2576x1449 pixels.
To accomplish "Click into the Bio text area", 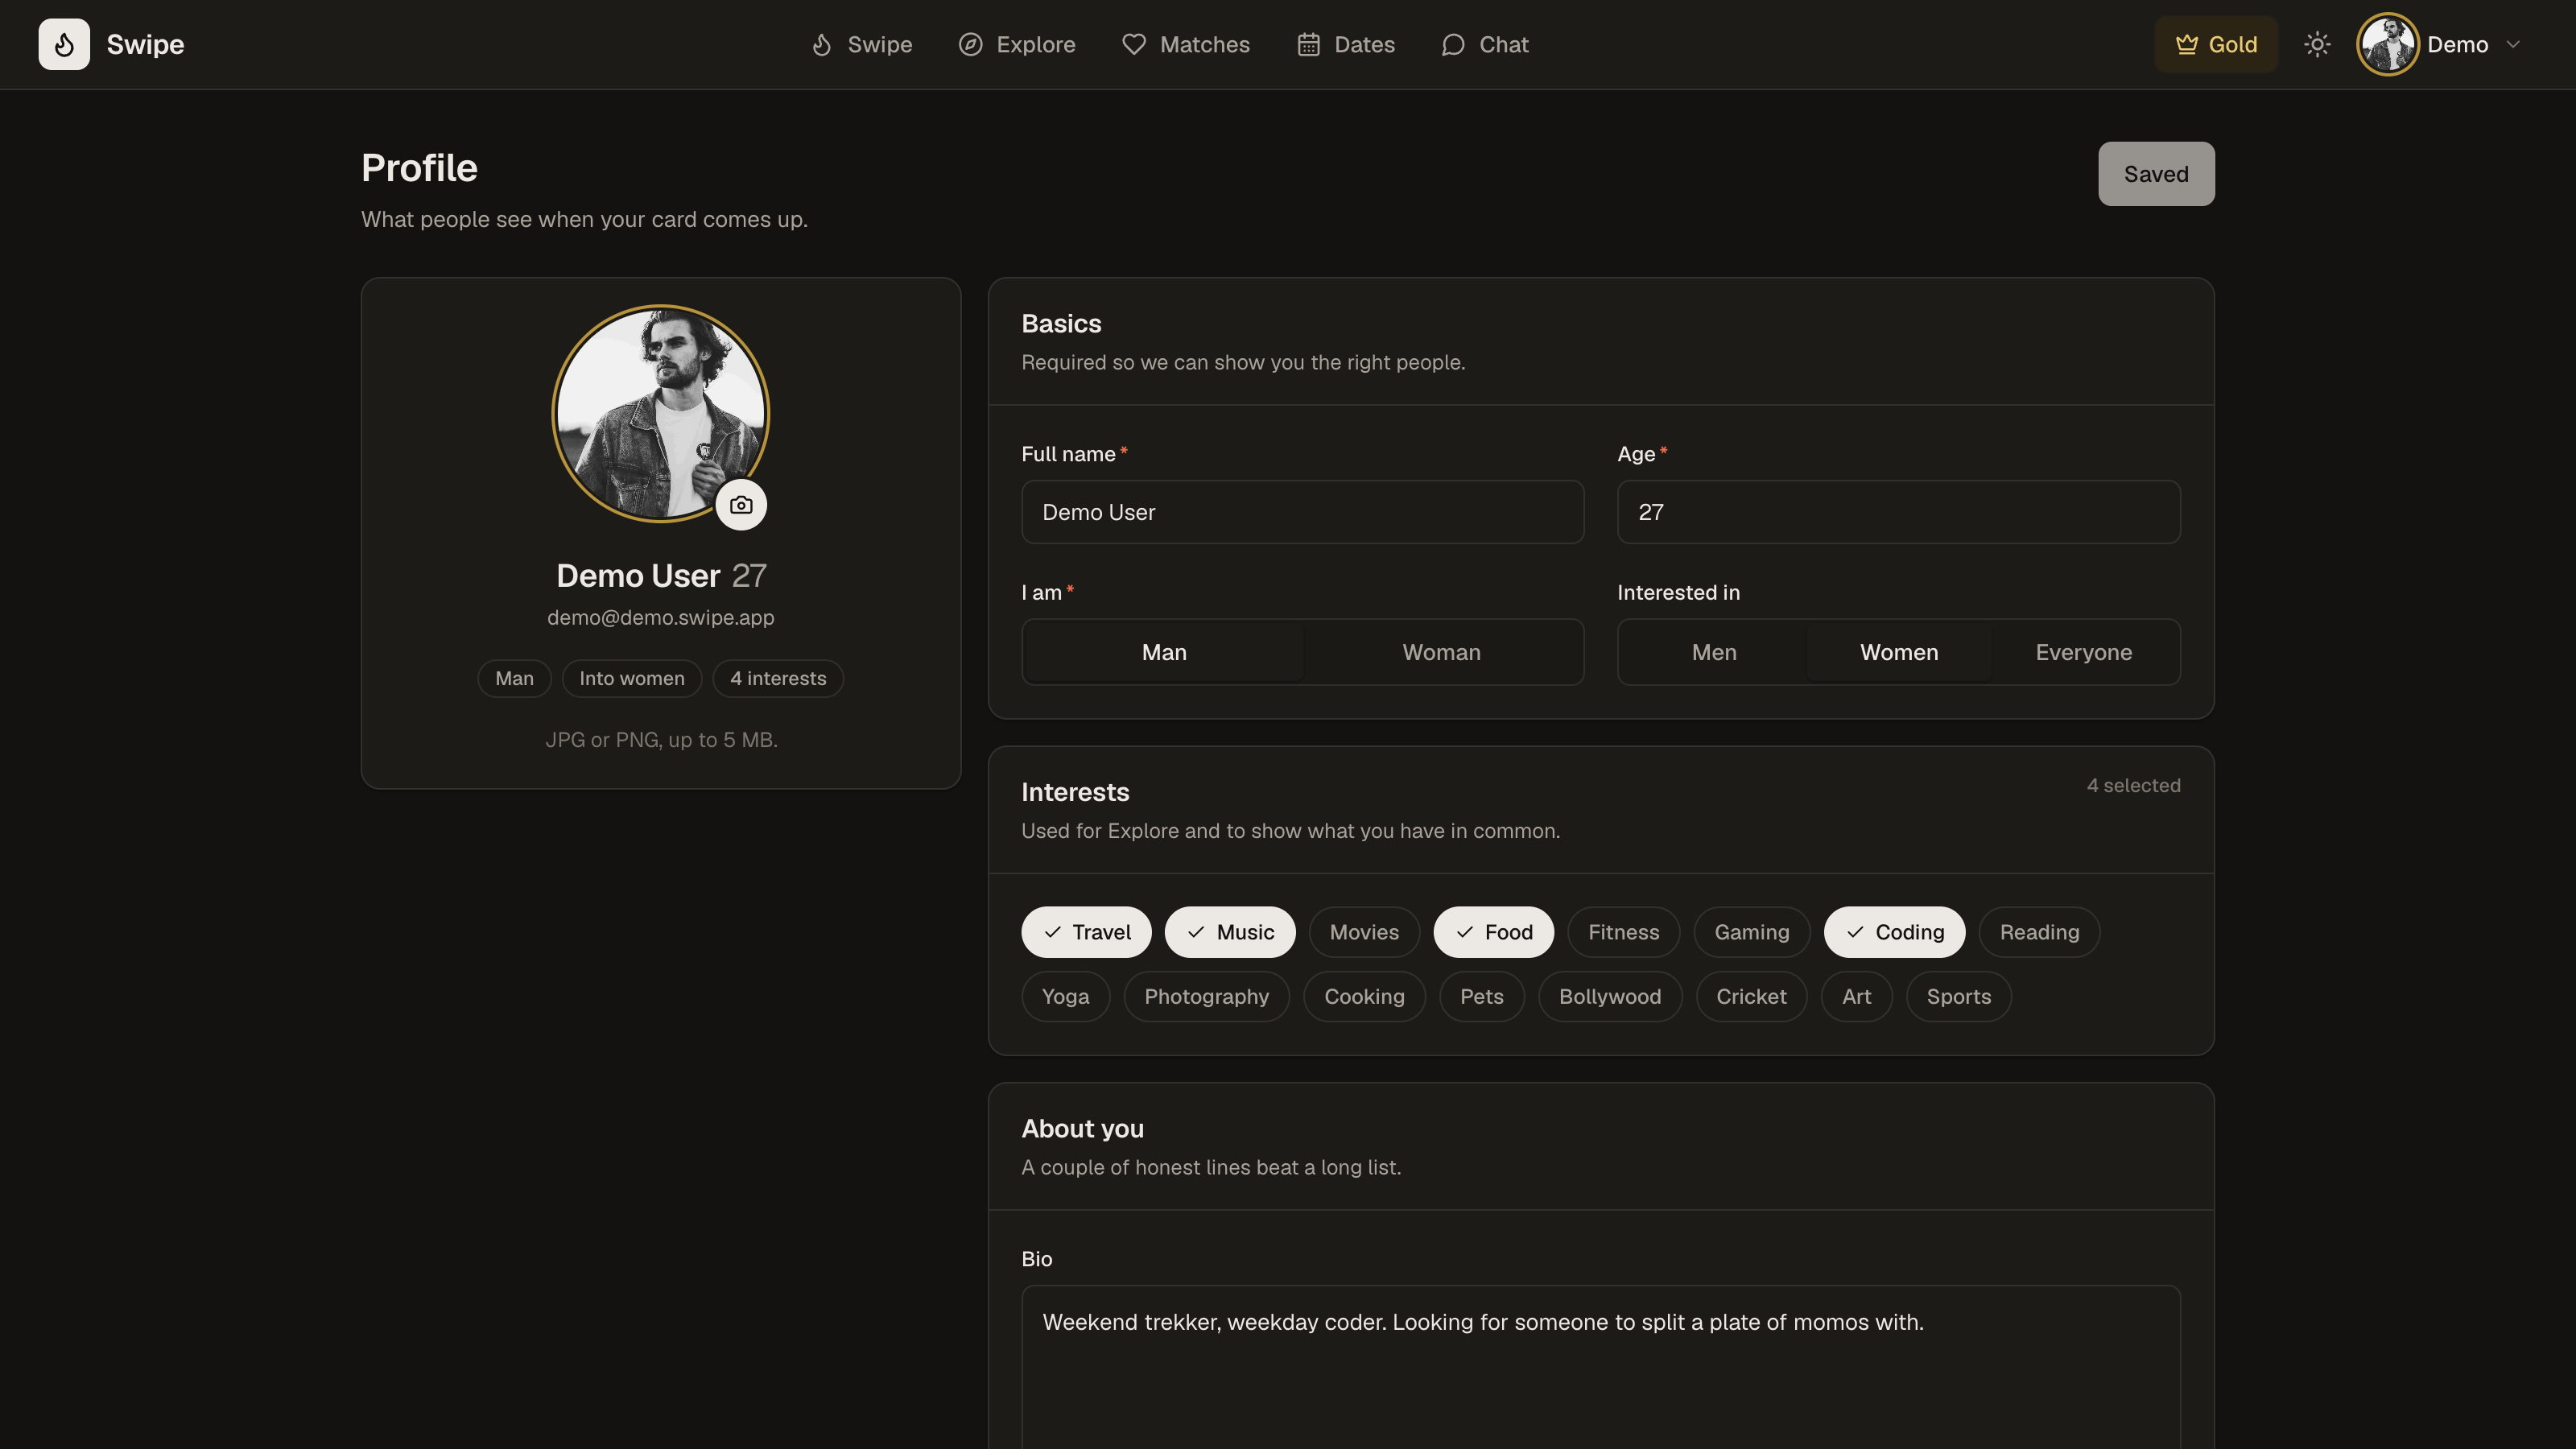I will 1600,1367.
